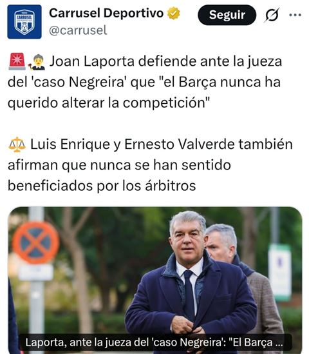Open Carrusel Deportivo profile avatar
Image resolution: width=309 pixels, height=354 pixels.
24,22
